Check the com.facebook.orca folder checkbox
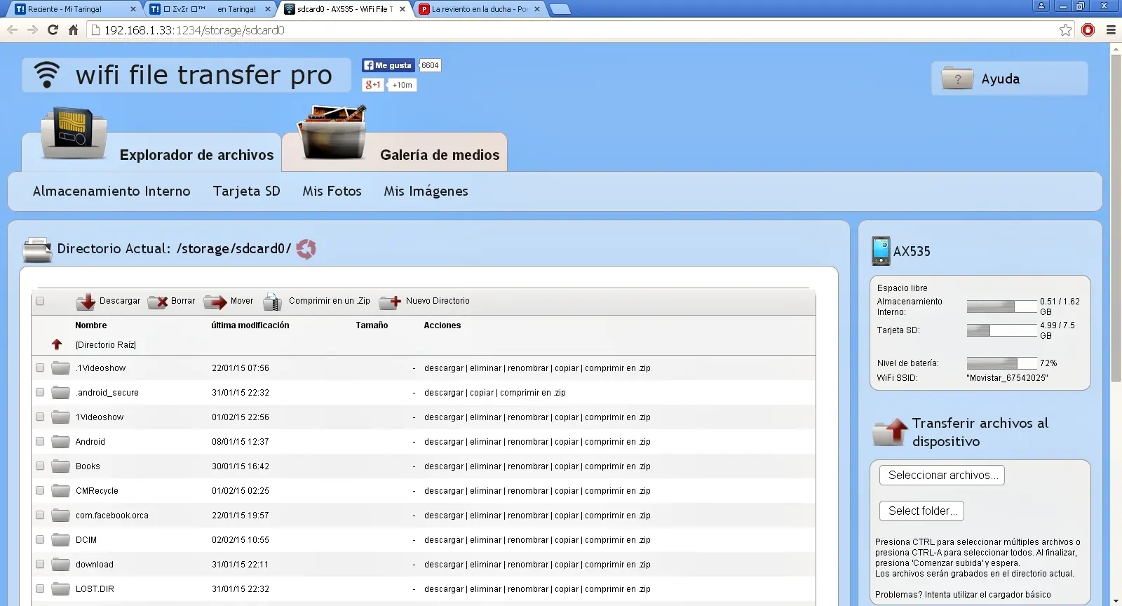The image size is (1122, 606). click(x=40, y=515)
